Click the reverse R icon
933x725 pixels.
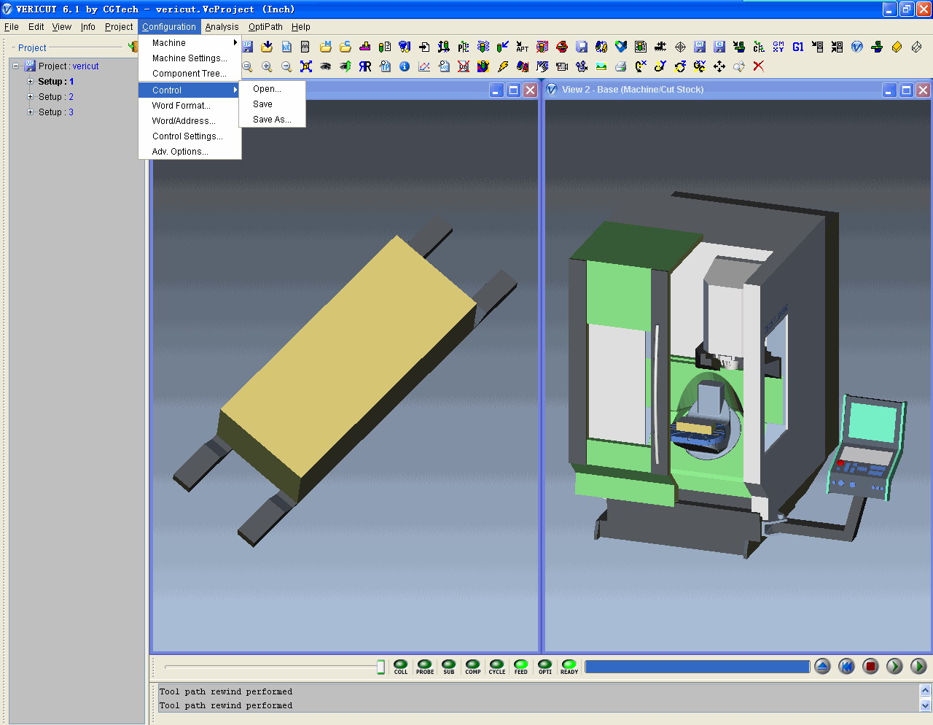(365, 66)
